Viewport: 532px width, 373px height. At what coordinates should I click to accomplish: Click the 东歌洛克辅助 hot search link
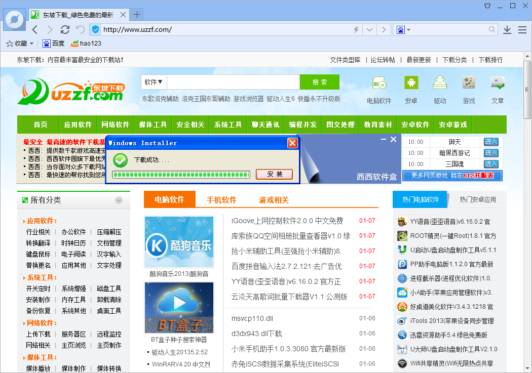[160, 99]
